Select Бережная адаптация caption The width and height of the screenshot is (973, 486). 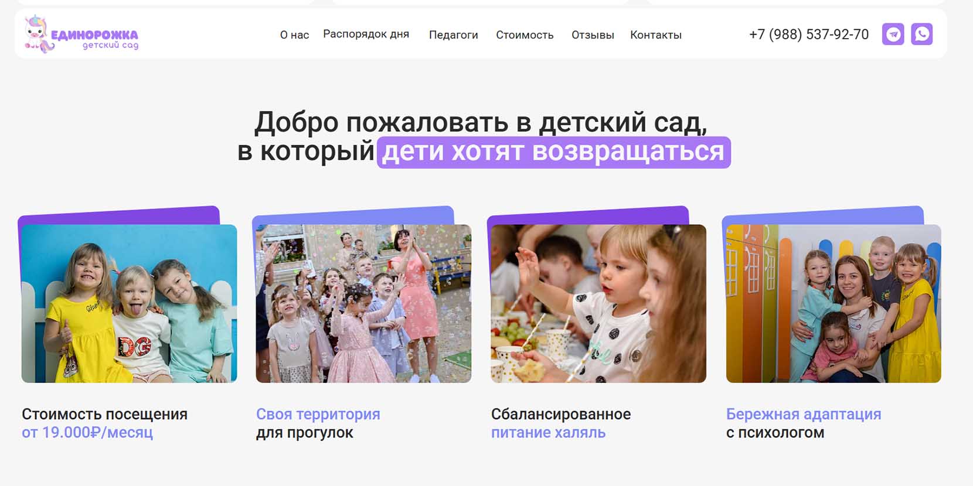(804, 414)
